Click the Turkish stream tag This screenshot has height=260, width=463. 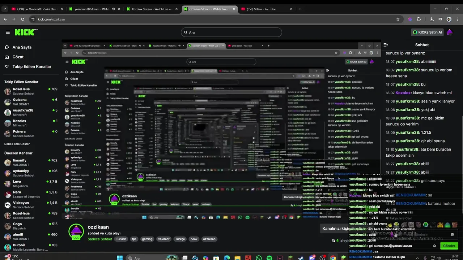point(121,239)
